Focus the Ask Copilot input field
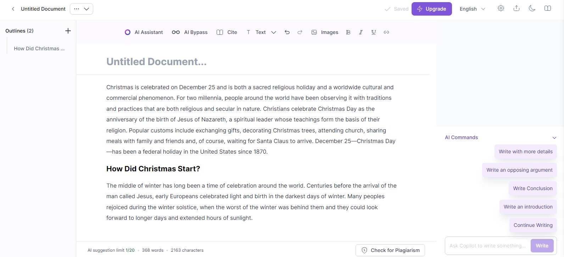564x257 pixels. (488, 246)
